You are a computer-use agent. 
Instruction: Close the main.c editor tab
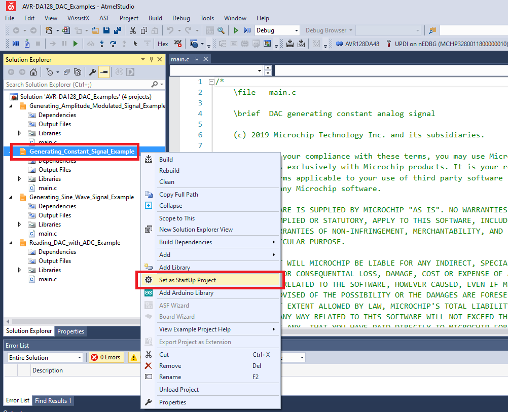[x=206, y=59]
